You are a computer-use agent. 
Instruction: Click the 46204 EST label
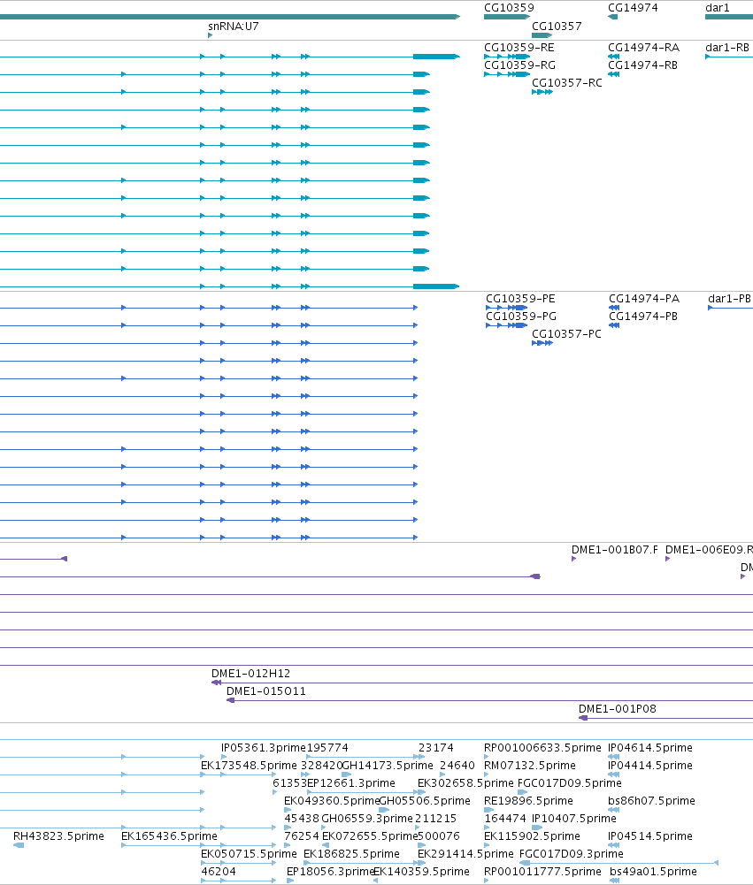point(219,872)
